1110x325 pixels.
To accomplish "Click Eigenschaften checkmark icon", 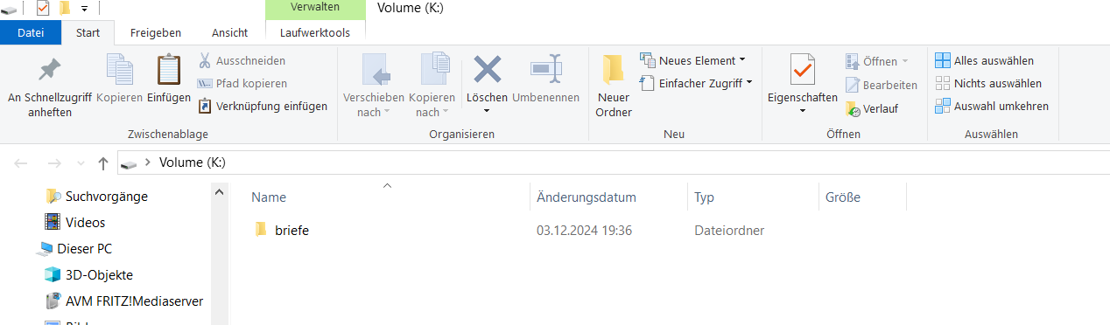I will [x=802, y=70].
